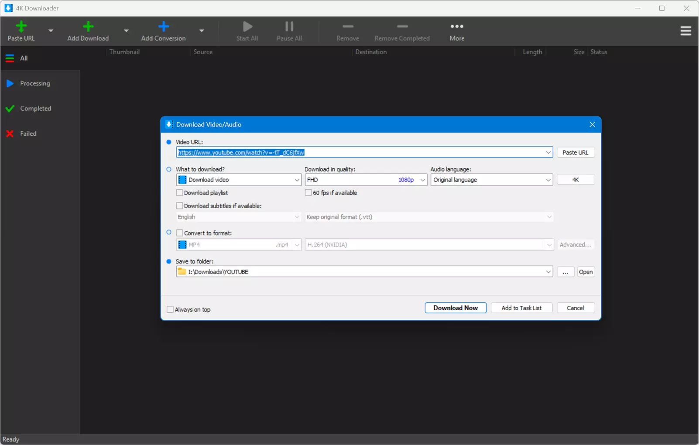Click the Open folder button
This screenshot has height=445, width=699.
click(x=586, y=272)
